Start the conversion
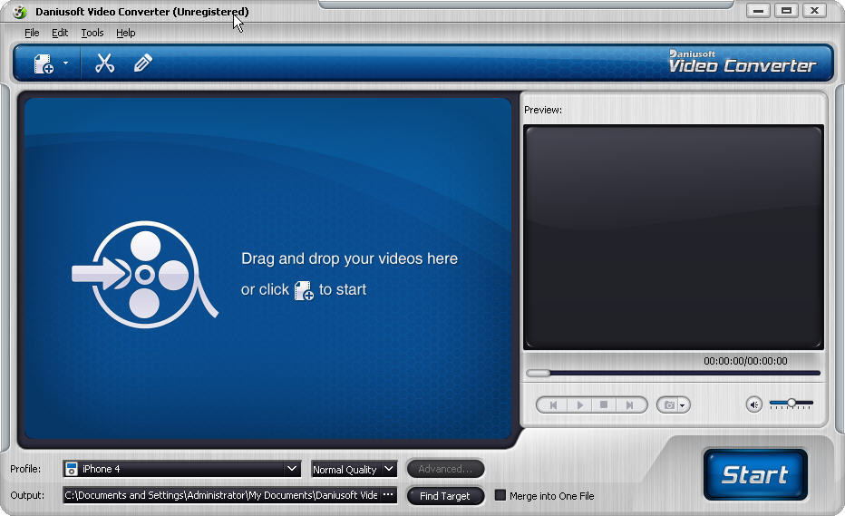The image size is (845, 516). [755, 474]
